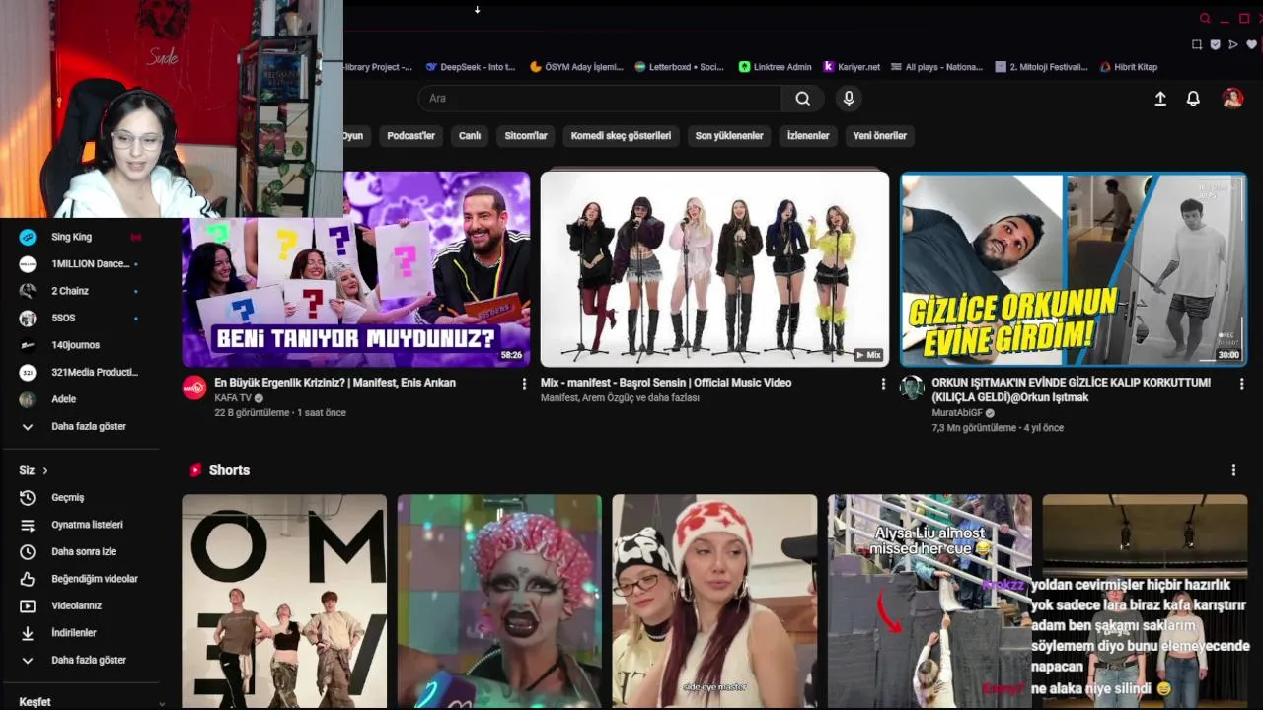Click the 321Media Production channel avatar
This screenshot has width=1263, height=710.
point(28,373)
